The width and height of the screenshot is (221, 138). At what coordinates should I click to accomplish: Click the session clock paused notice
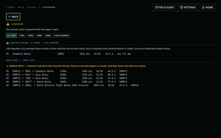click(x=33, y=29)
